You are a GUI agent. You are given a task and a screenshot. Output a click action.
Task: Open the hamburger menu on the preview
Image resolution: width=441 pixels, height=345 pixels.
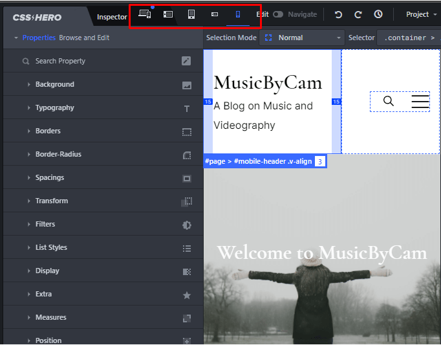click(x=420, y=101)
